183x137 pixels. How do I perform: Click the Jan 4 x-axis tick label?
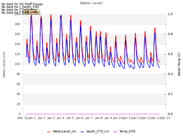click(61, 118)
